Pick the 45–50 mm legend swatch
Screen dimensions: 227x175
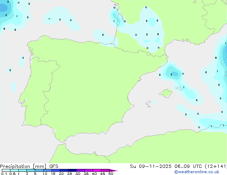coord(105,170)
